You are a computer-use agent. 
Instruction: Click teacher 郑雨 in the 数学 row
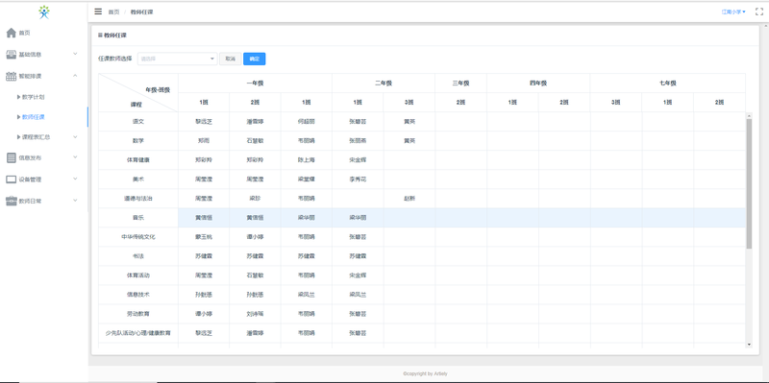point(204,140)
